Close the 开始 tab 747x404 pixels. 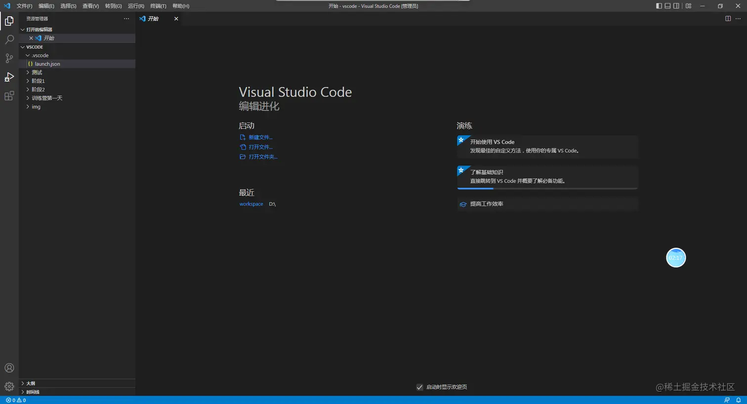pyautogui.click(x=176, y=19)
